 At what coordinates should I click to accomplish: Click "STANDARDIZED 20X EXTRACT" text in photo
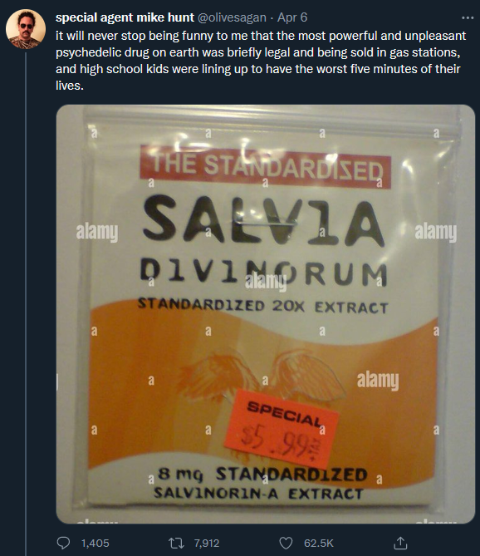(263, 306)
